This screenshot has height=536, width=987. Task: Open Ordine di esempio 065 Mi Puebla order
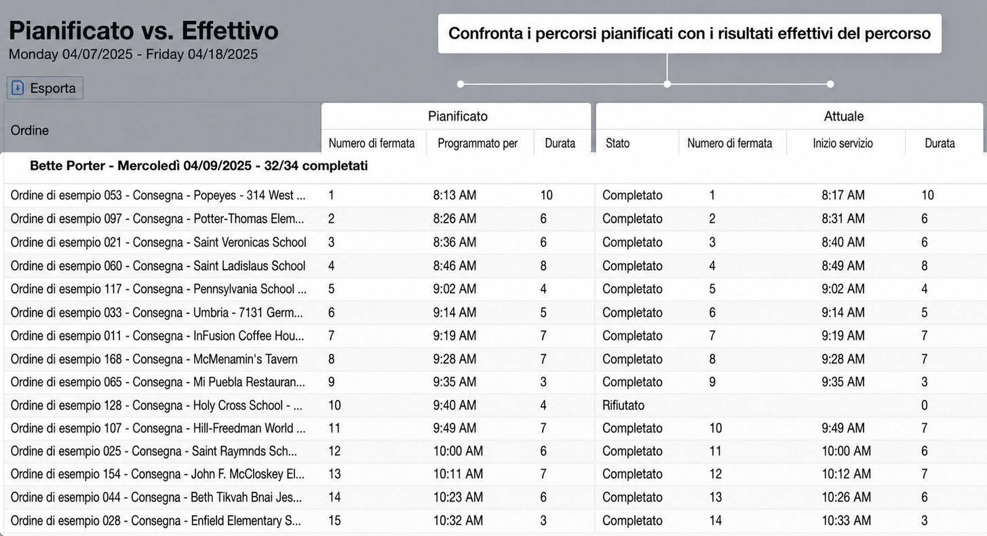157,382
